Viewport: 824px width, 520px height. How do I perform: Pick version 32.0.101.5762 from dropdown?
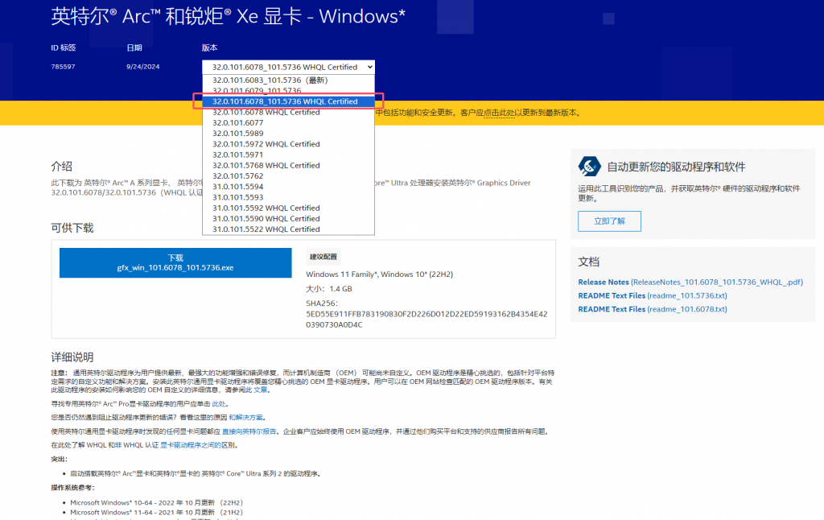pos(237,175)
